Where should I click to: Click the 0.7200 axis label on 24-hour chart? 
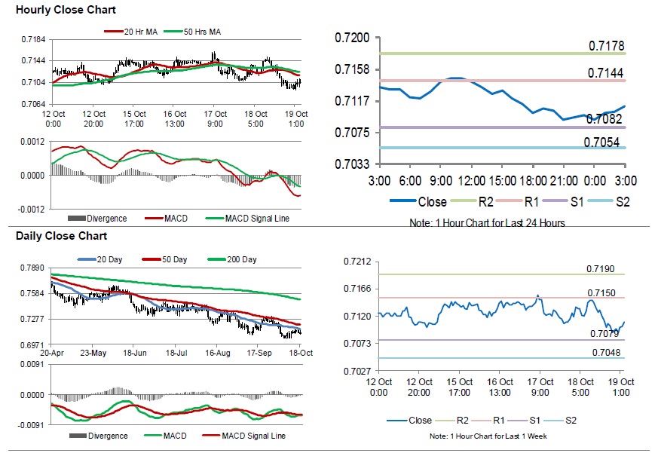pos(352,38)
